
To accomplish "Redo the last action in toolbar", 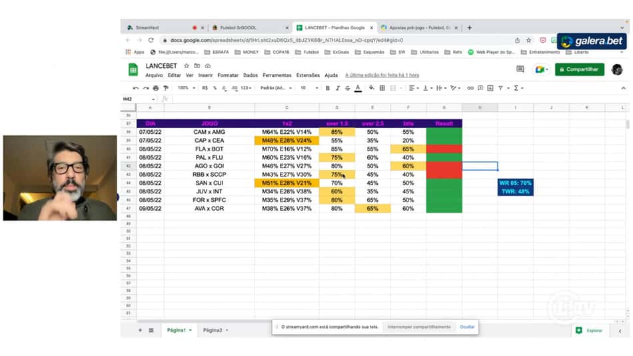I will (146, 88).
